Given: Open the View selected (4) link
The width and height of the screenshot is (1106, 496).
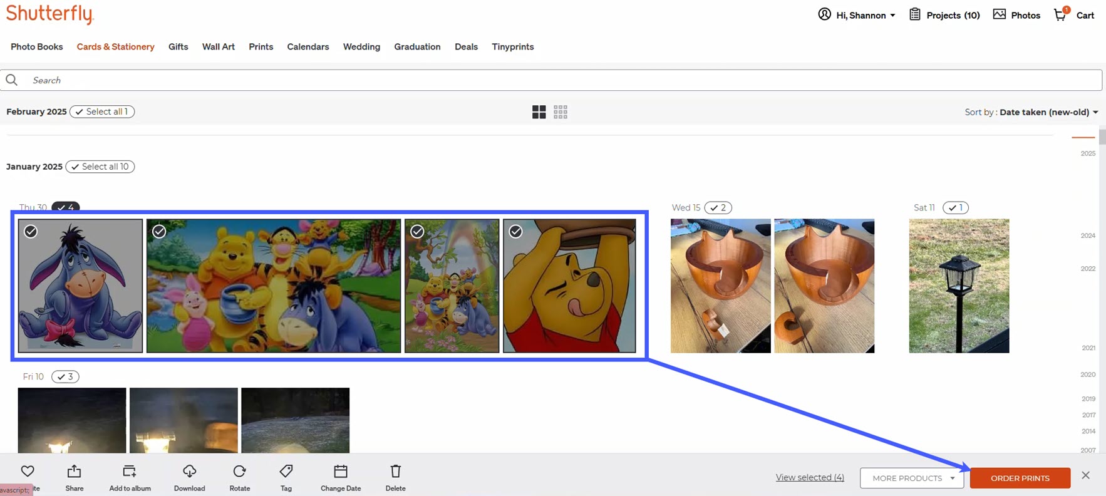Looking at the screenshot, I should pos(810,477).
